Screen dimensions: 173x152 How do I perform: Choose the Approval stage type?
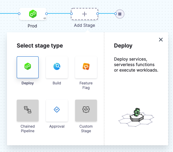[57, 111]
